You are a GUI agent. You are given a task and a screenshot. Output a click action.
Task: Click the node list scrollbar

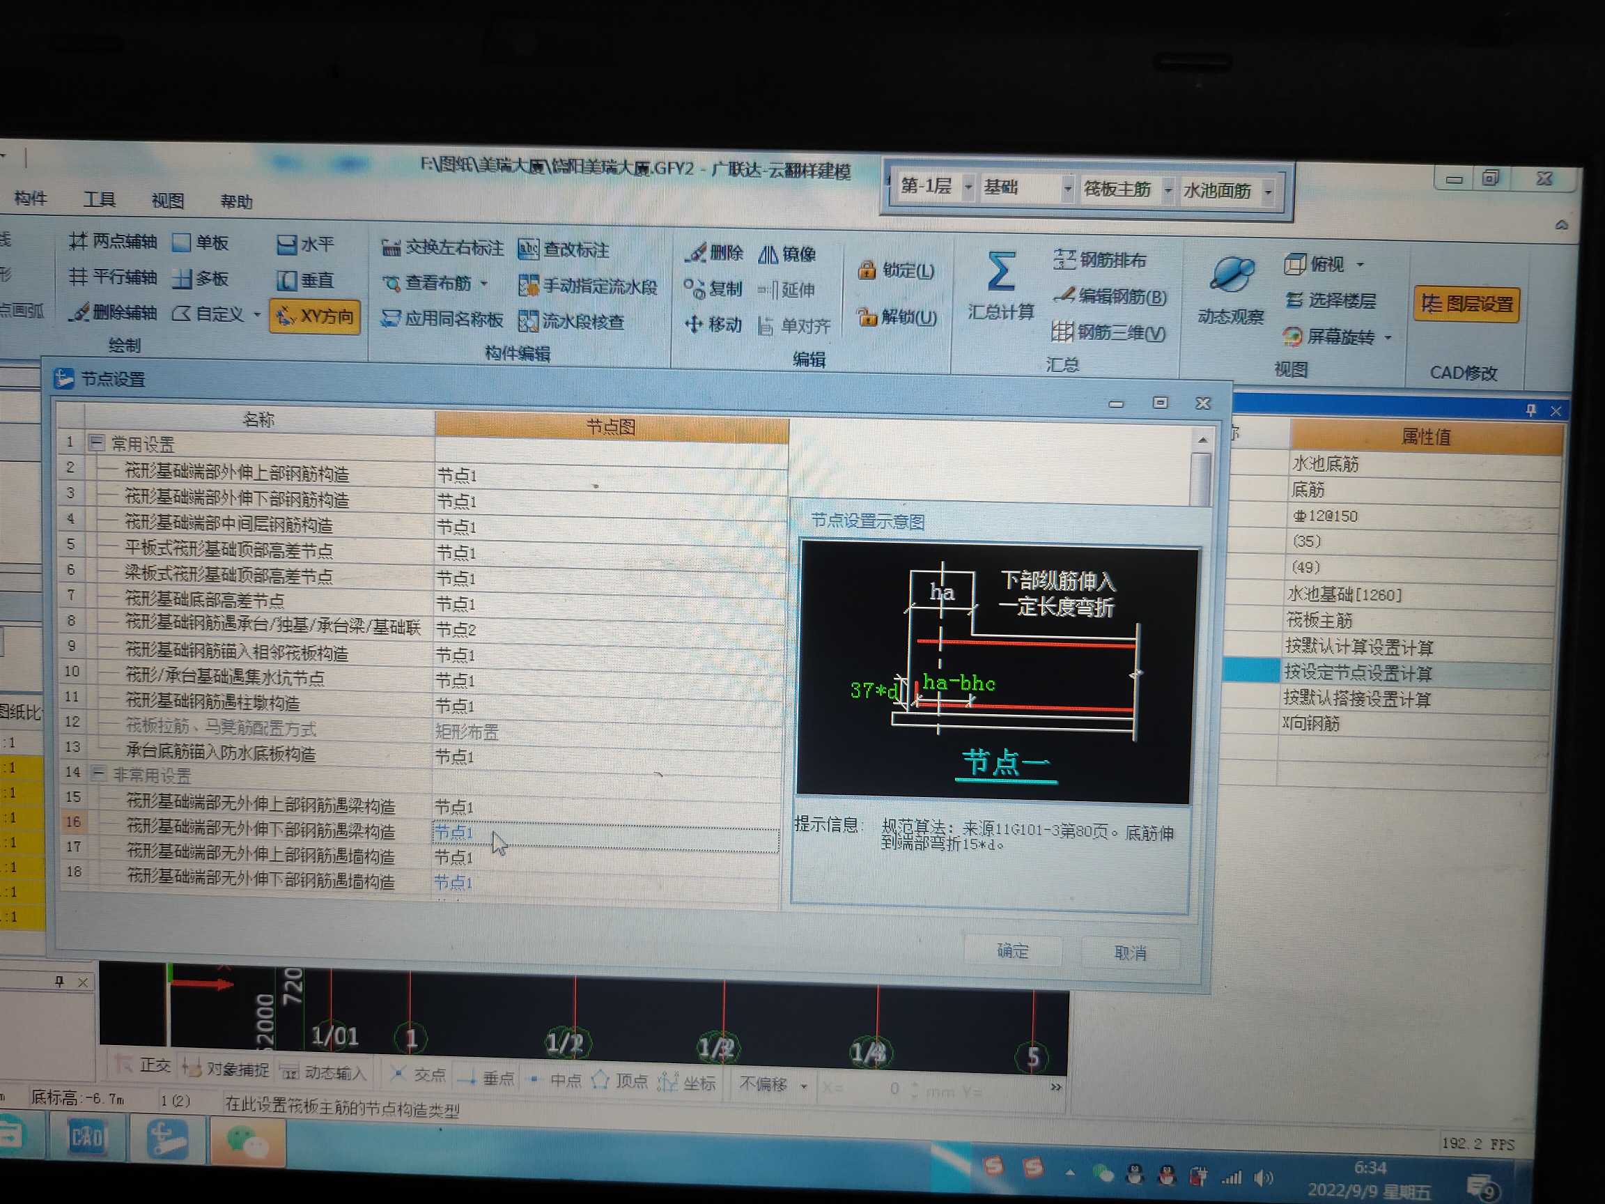[1202, 470]
